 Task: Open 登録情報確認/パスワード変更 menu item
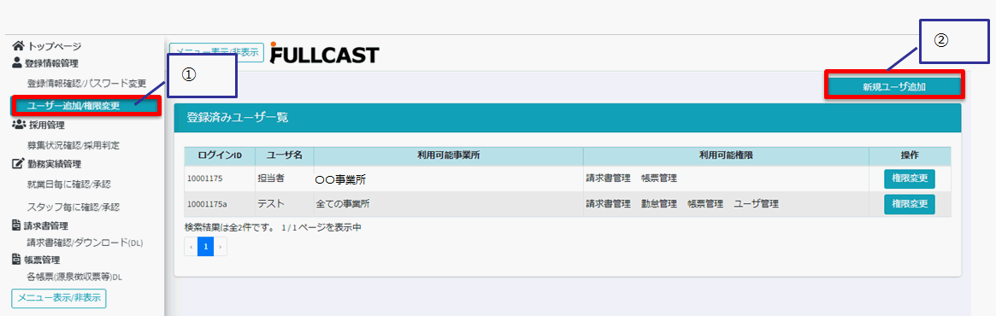coord(87,84)
